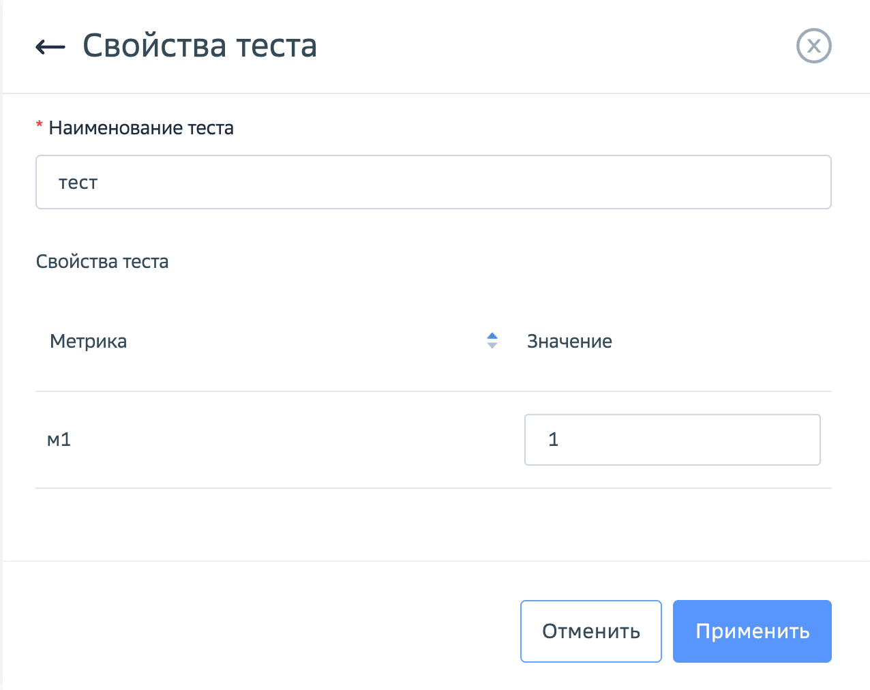This screenshot has height=690, width=870.
Task: Click the Наименование теста input containing тест
Action: point(434,182)
